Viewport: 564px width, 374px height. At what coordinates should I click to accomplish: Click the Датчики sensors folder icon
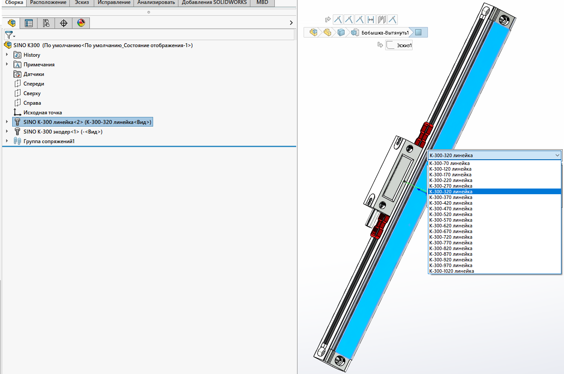(x=17, y=74)
